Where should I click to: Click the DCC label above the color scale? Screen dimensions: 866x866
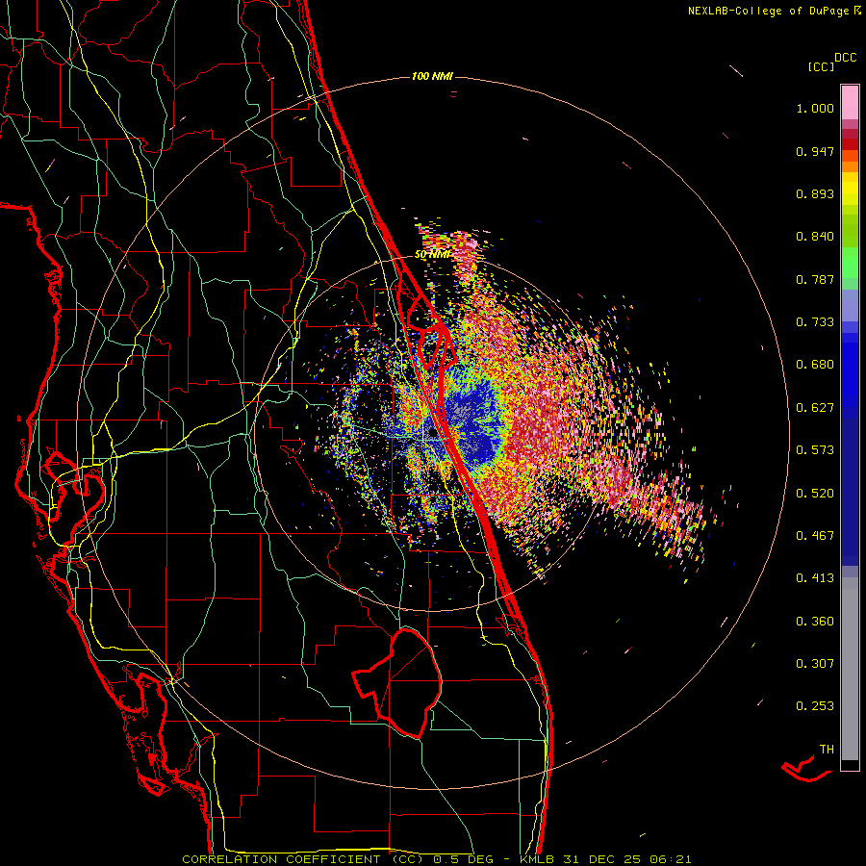[846, 58]
